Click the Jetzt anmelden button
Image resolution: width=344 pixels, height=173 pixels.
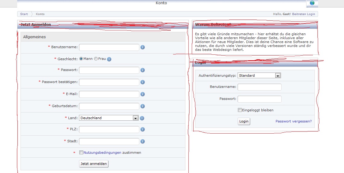coord(94,164)
